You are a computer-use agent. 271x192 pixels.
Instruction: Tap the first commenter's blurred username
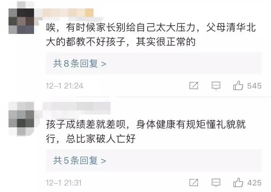click(68, 13)
